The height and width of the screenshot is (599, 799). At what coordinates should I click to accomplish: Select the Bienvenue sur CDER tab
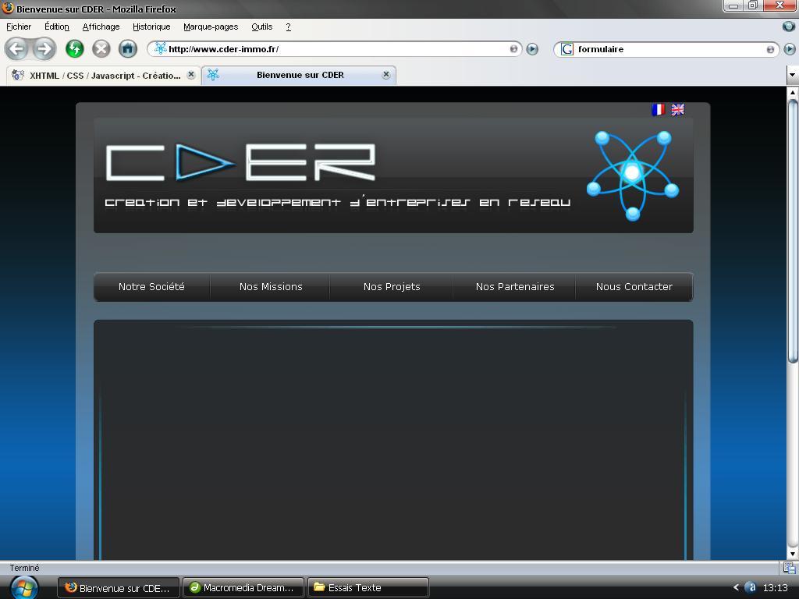[x=299, y=76]
